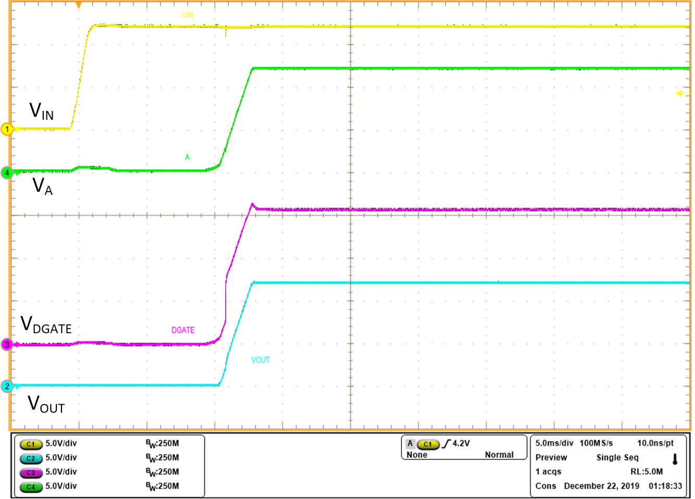Toggle channel 1 via its left-edge marker

pyautogui.click(x=7, y=128)
